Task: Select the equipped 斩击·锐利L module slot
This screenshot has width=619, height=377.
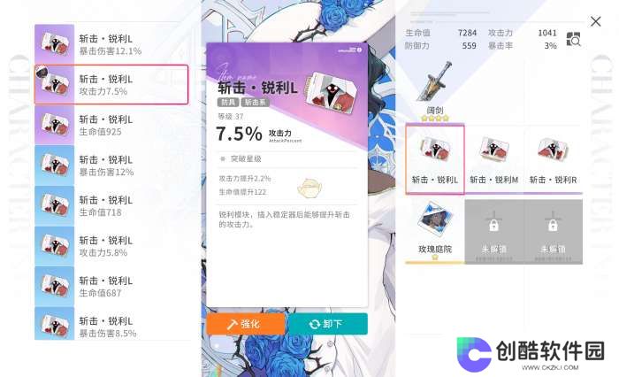Action: click(435, 159)
